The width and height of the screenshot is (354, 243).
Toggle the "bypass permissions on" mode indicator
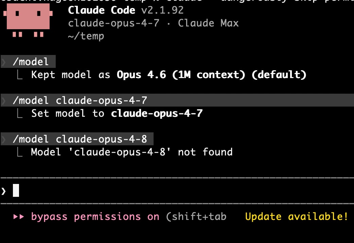(95, 217)
